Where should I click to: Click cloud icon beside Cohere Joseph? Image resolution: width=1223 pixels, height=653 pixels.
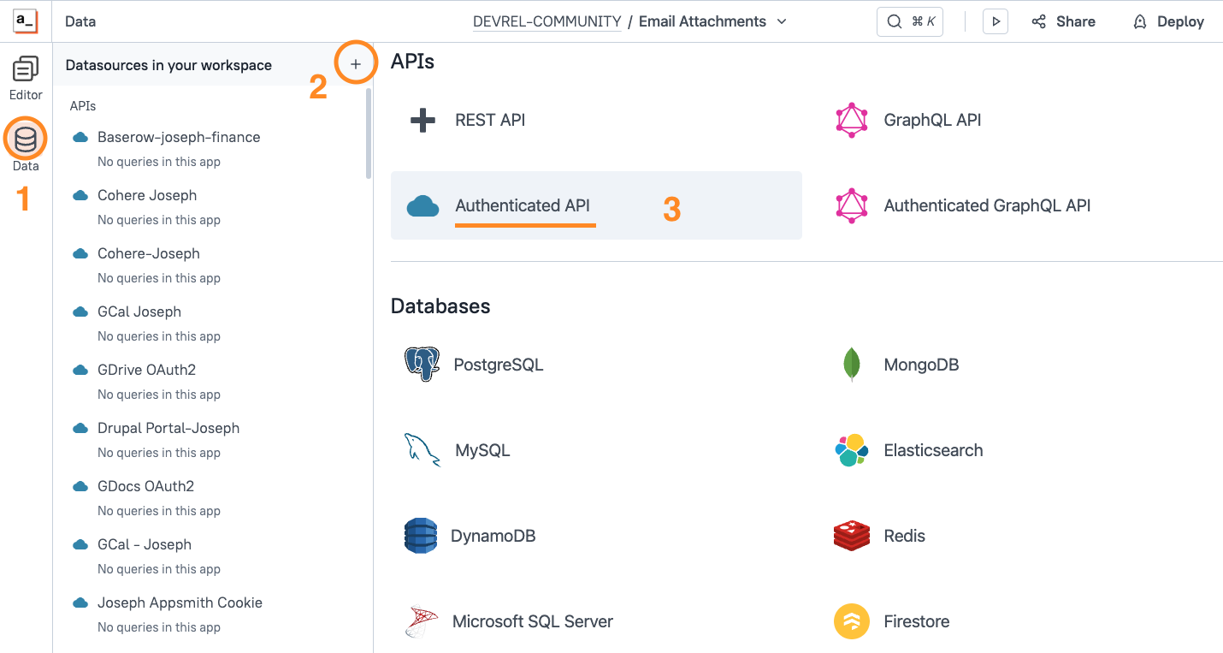click(80, 195)
